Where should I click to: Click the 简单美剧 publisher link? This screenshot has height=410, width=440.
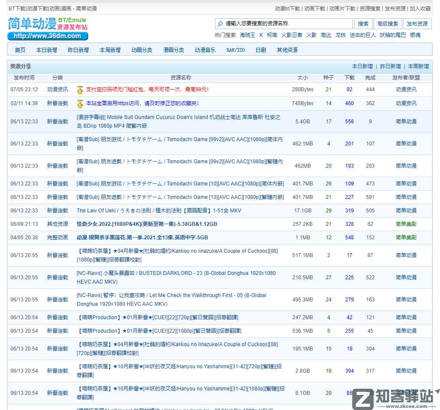405,224
